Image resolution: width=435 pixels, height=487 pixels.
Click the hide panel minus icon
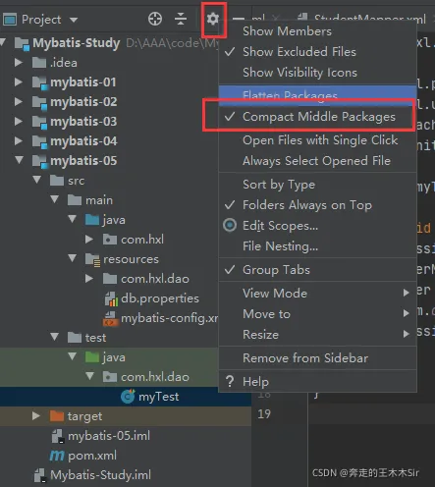coord(239,19)
